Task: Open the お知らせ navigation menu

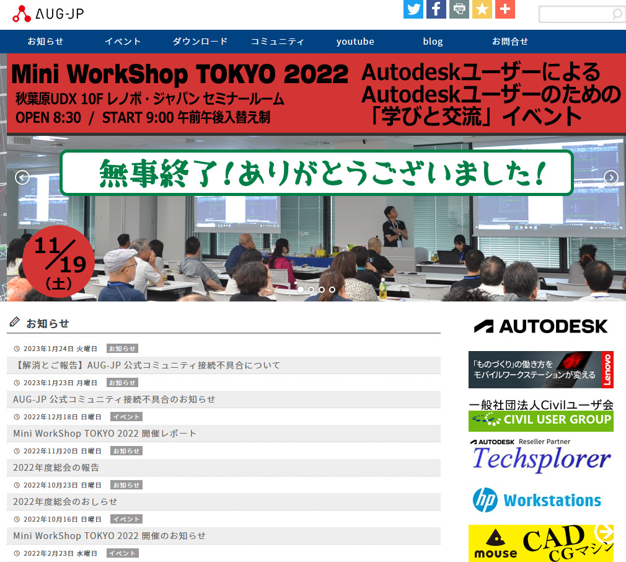Action: pos(45,42)
